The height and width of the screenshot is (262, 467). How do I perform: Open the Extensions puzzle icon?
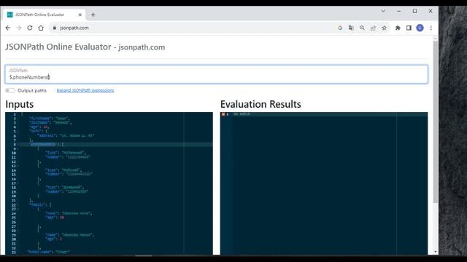tap(398, 28)
